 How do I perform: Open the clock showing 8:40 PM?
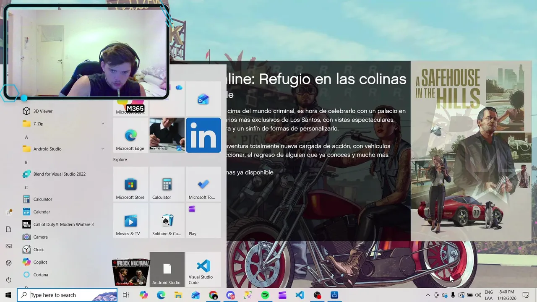[507, 295]
